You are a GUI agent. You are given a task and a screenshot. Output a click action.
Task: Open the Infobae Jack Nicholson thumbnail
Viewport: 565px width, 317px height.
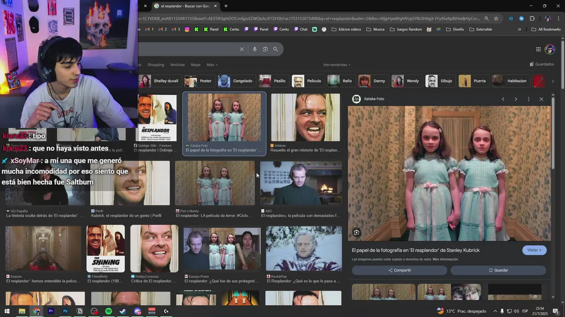(305, 117)
